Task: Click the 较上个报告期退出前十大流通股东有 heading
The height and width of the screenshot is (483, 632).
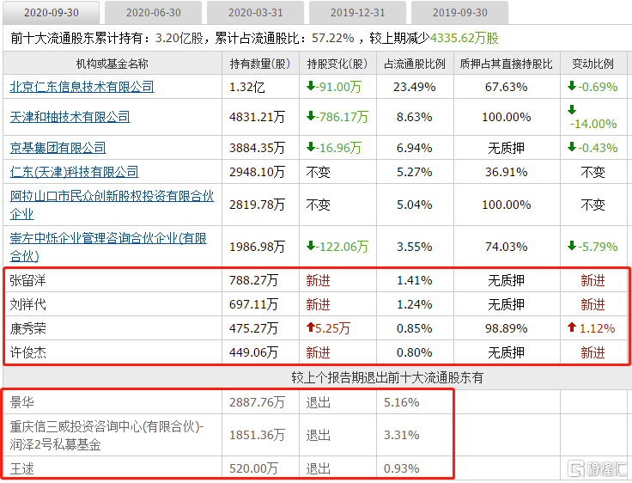Action: (x=387, y=377)
